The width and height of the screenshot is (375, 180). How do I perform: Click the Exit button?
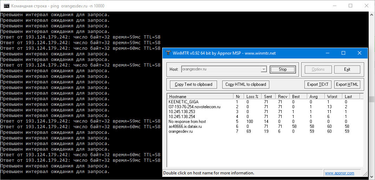[347, 69]
